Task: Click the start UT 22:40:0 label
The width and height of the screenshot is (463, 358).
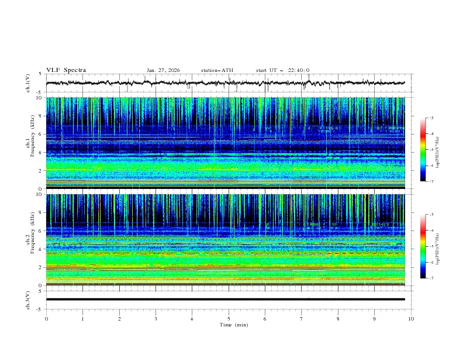Action: tap(282, 70)
